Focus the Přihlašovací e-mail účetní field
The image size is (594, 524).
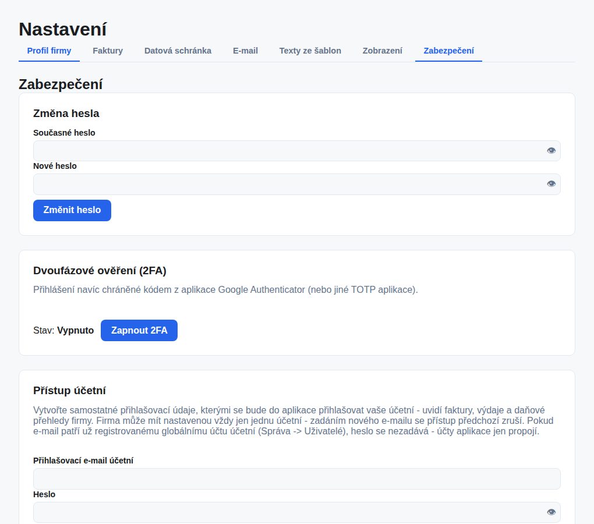pyautogui.click(x=297, y=479)
